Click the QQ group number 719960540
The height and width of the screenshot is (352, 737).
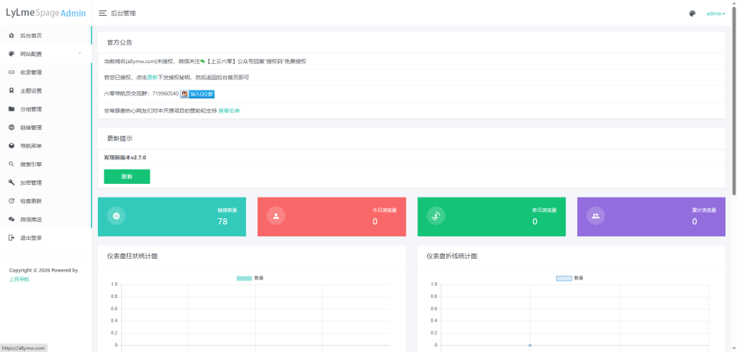tap(166, 94)
